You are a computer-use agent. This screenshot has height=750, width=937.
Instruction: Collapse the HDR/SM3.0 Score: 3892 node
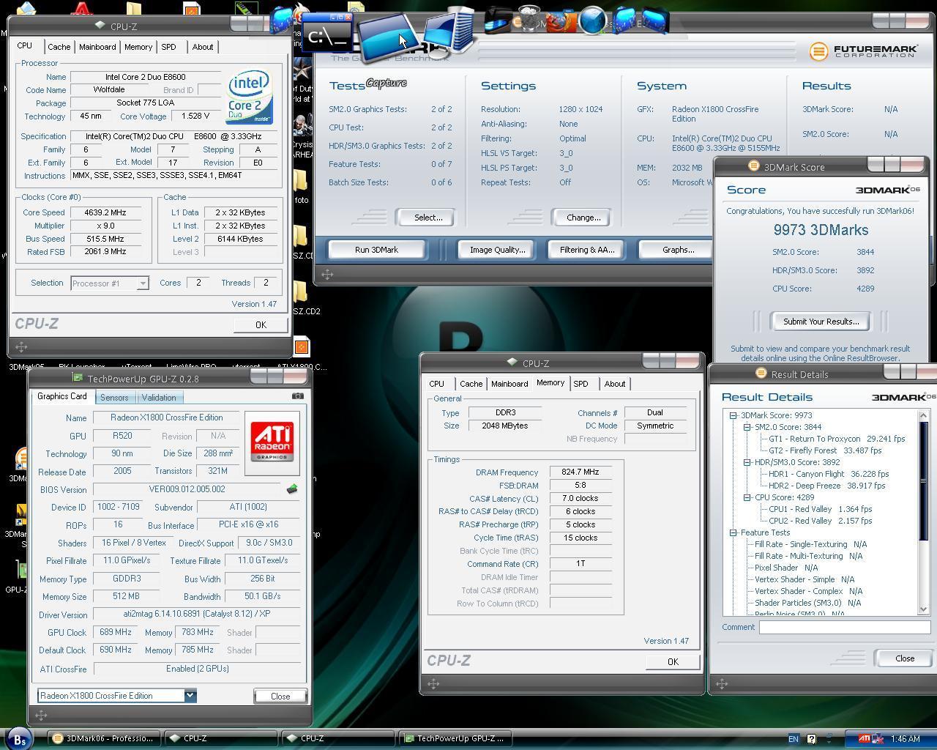747,462
